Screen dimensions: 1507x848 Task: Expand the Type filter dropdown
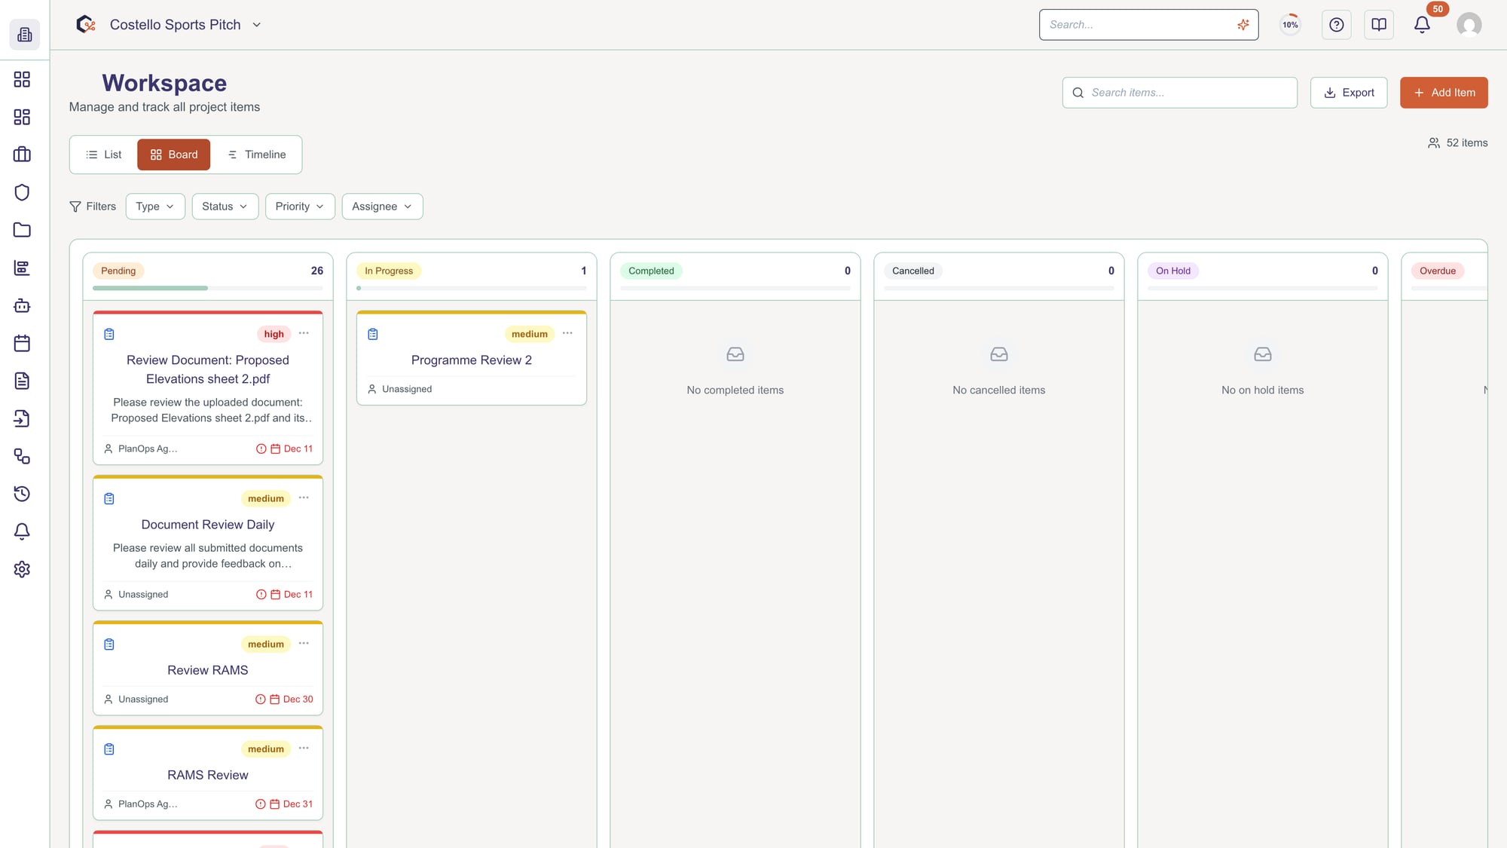[x=155, y=207]
